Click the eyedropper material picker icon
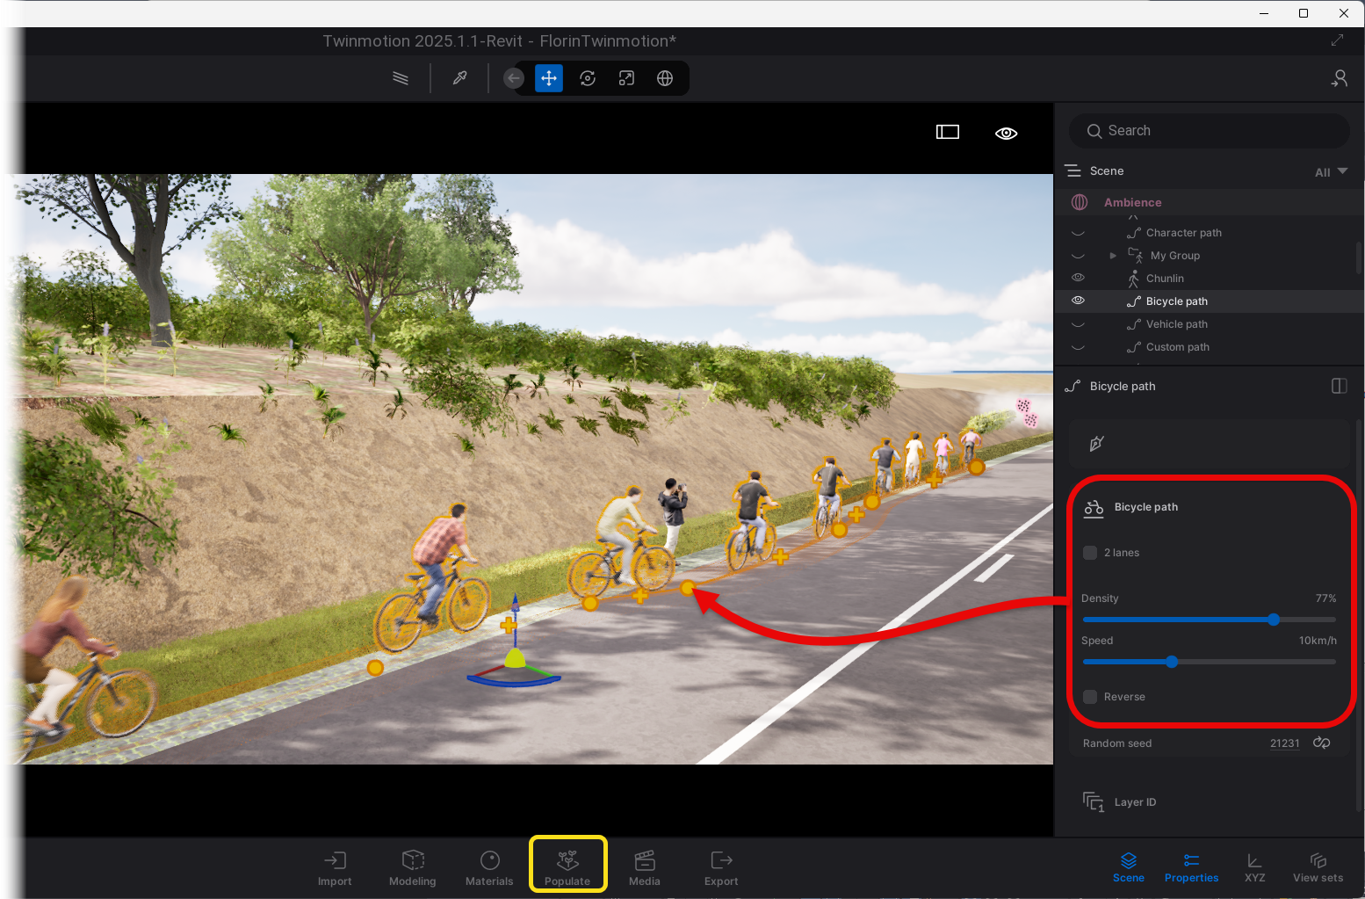1365x899 pixels. pyautogui.click(x=459, y=78)
